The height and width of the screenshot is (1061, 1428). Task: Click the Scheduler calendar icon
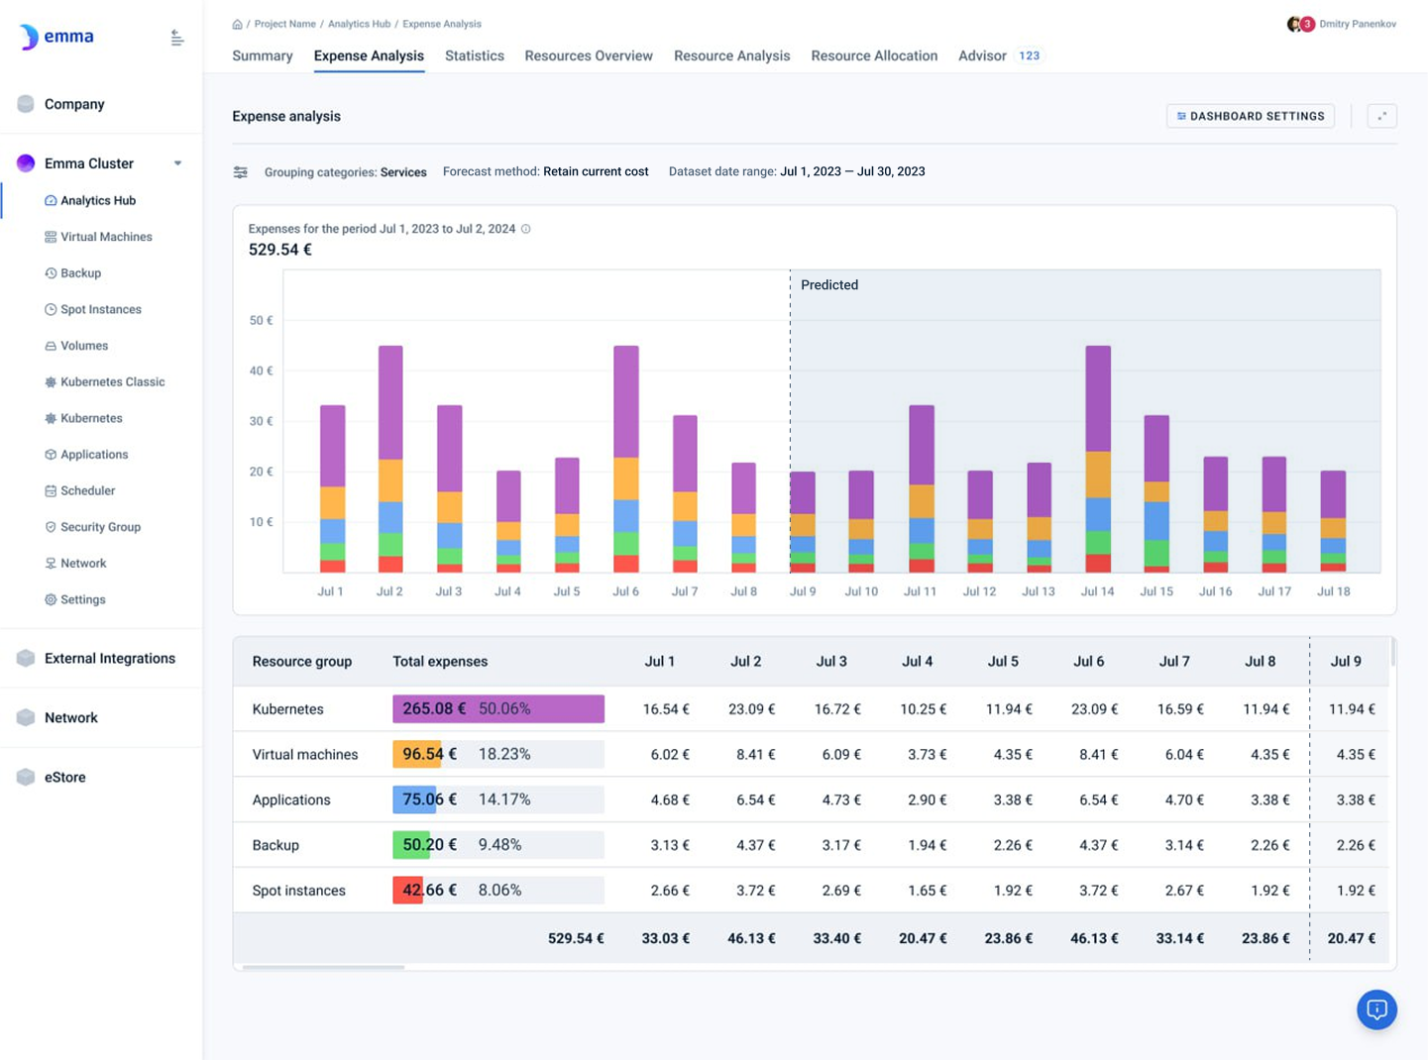coord(51,490)
